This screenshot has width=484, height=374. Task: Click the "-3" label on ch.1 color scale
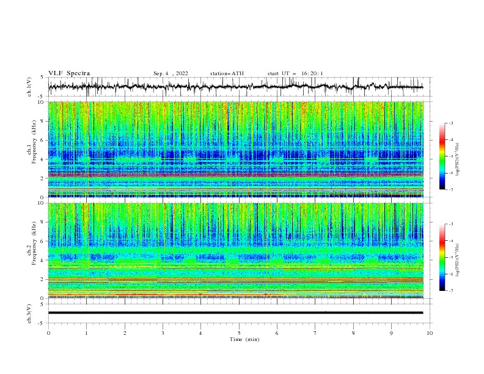(x=451, y=123)
